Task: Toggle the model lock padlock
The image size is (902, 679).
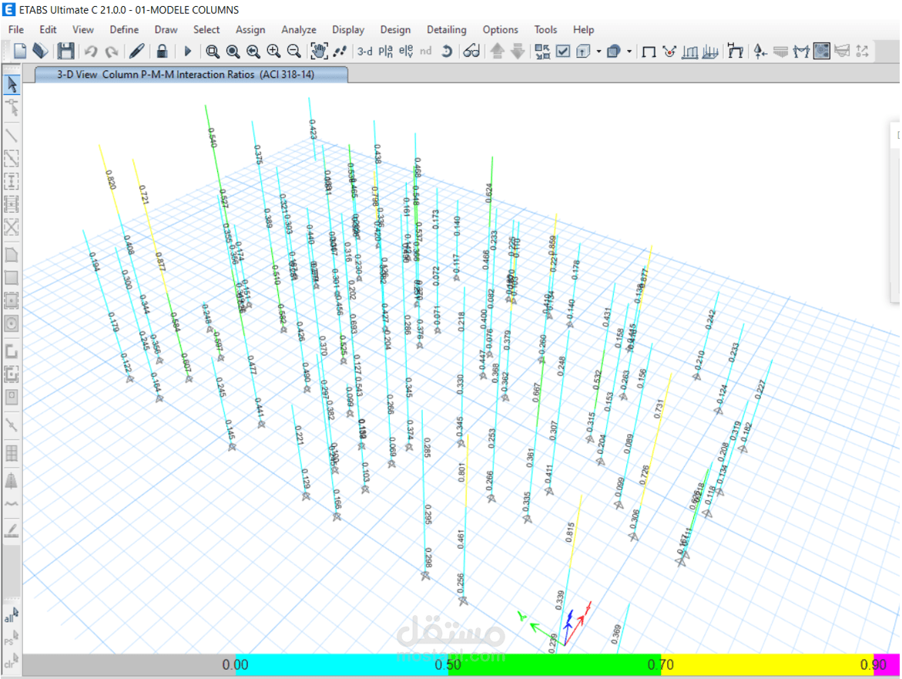Action: coord(162,51)
